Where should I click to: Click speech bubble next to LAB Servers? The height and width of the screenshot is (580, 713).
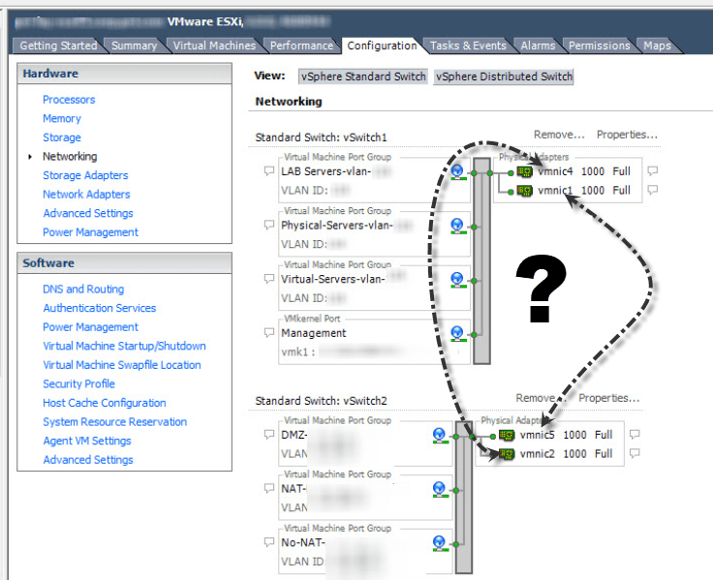coord(269,171)
